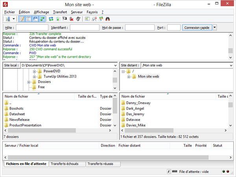Switch to Transferts réussis tab
236x177 pixels.
tap(103, 164)
